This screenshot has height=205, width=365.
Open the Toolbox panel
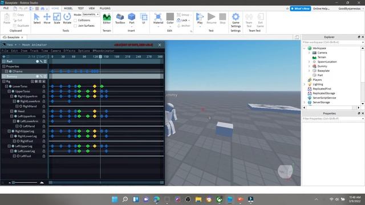pos(120,19)
